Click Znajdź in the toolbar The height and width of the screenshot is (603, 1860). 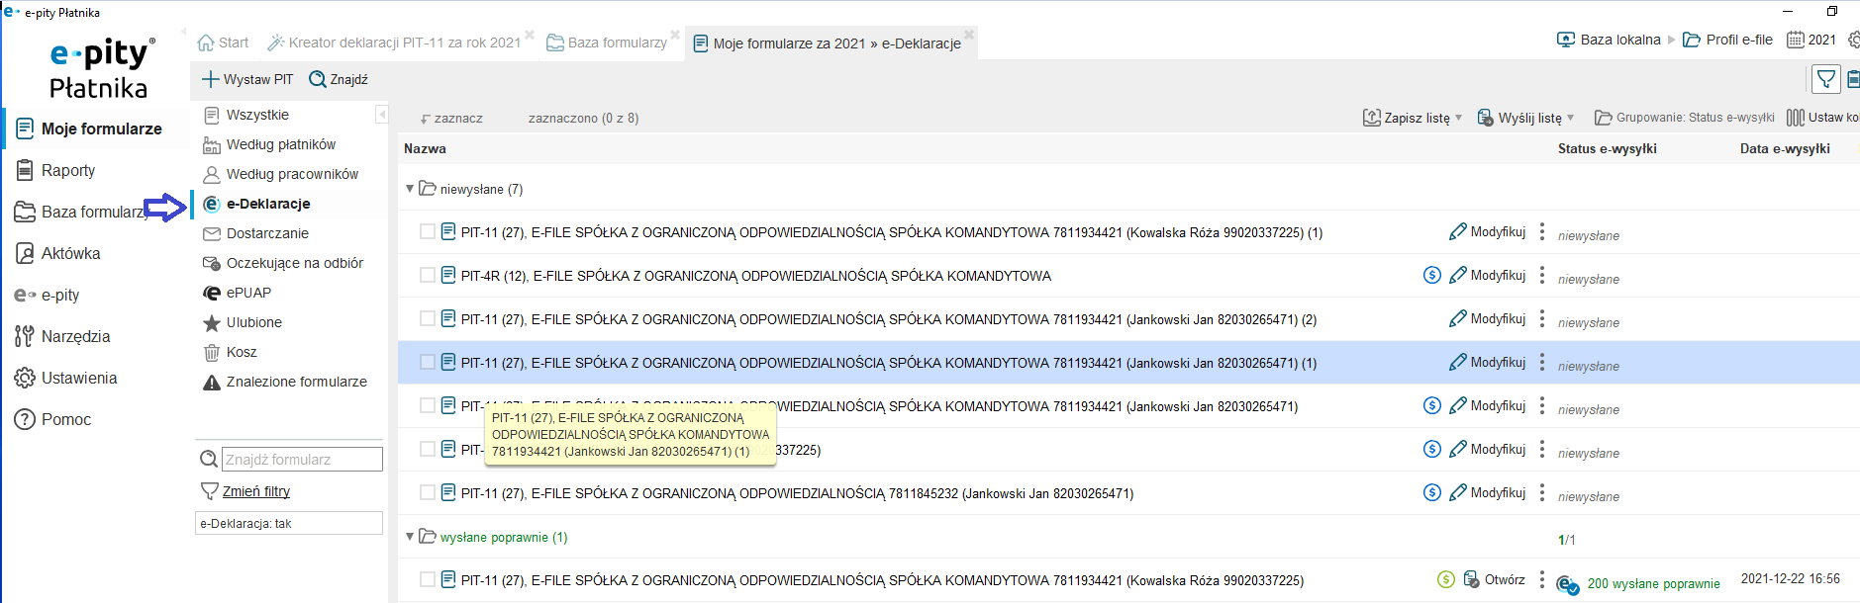[x=339, y=79]
